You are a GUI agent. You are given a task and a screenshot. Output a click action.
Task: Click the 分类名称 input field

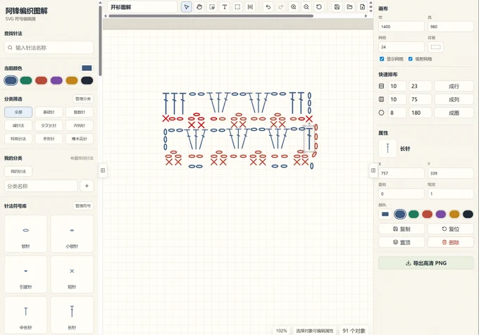pos(41,186)
